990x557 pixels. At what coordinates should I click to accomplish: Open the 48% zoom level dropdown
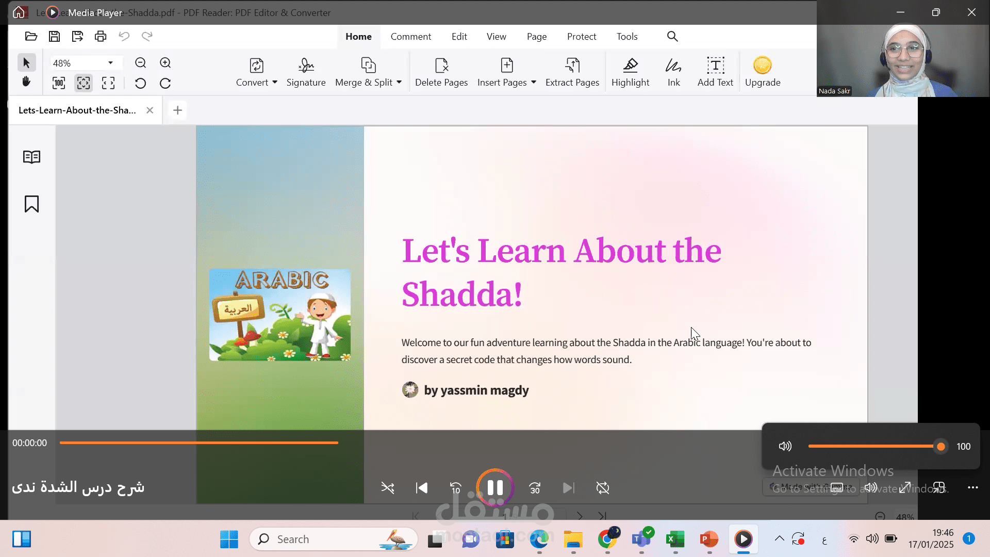point(110,63)
